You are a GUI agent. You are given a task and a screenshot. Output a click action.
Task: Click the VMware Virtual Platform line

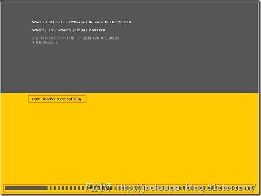click(x=69, y=30)
